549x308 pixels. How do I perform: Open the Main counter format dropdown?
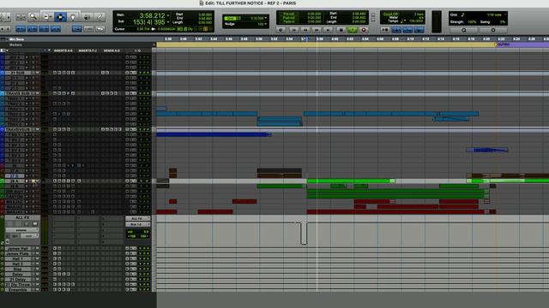coord(168,15)
